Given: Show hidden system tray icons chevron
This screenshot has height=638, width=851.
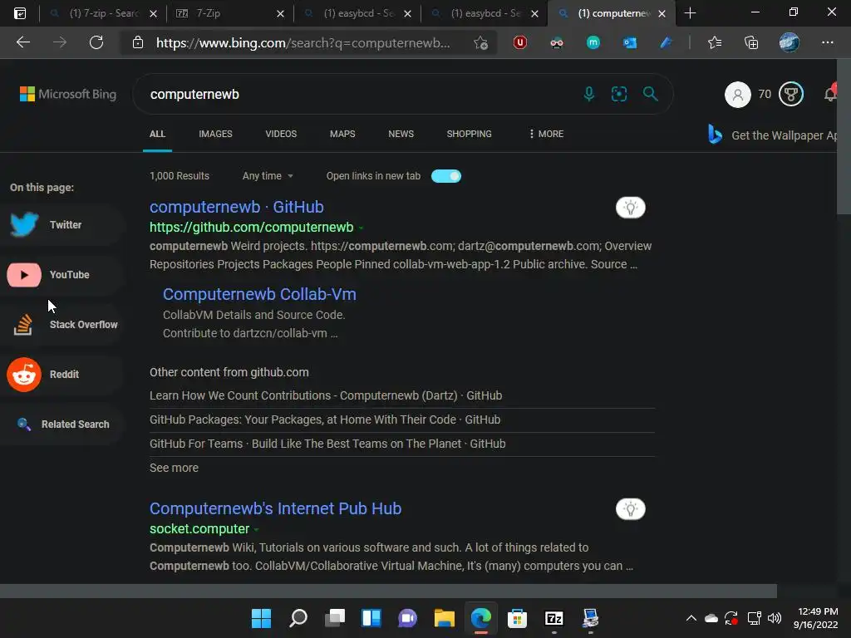Looking at the screenshot, I should [691, 618].
